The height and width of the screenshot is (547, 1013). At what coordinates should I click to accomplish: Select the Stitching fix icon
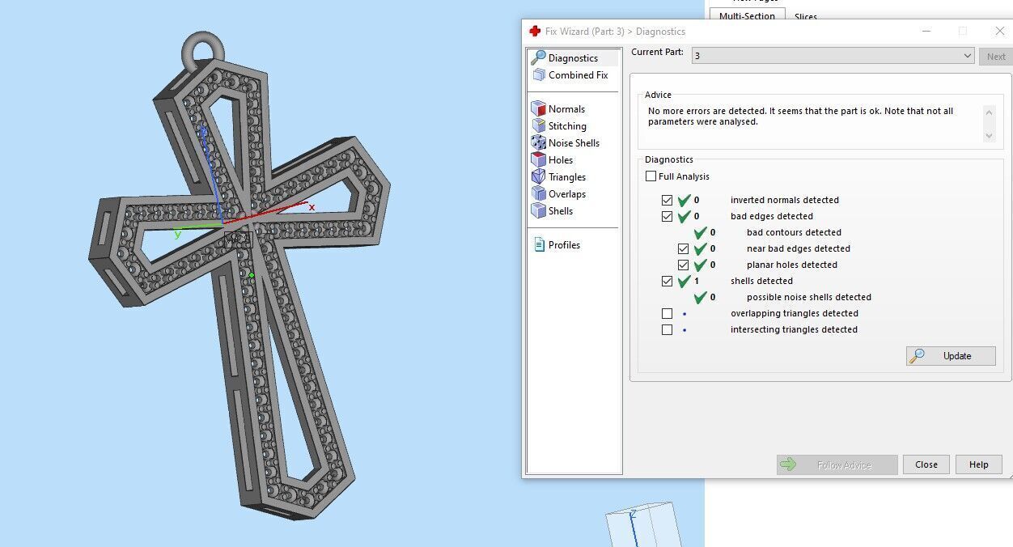tap(538, 125)
